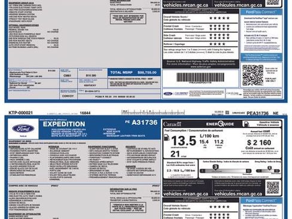Click the 'A31736' code in the blue header
This screenshot has width=292, height=219.
pyautogui.click(x=145, y=122)
